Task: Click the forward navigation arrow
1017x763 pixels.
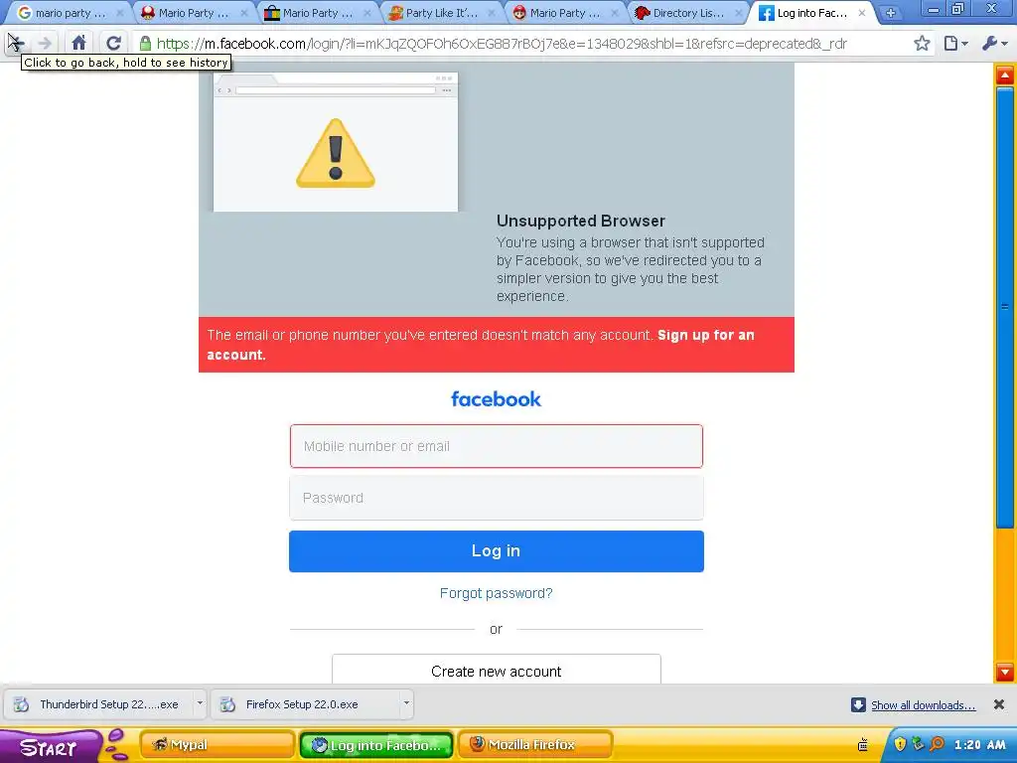Action: tap(45, 44)
